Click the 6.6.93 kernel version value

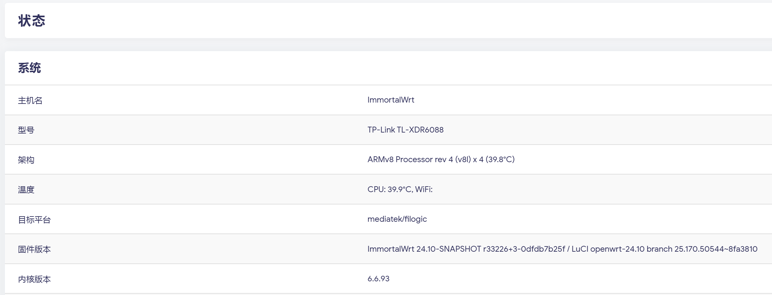click(378, 279)
